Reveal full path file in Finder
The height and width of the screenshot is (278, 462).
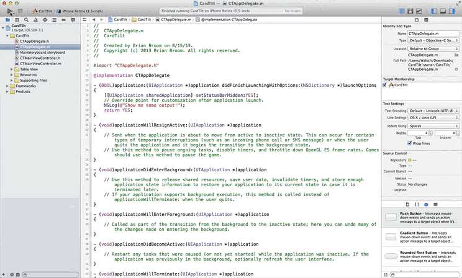456,69
